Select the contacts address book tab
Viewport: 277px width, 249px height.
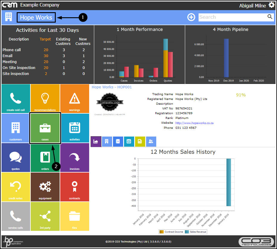point(118,142)
